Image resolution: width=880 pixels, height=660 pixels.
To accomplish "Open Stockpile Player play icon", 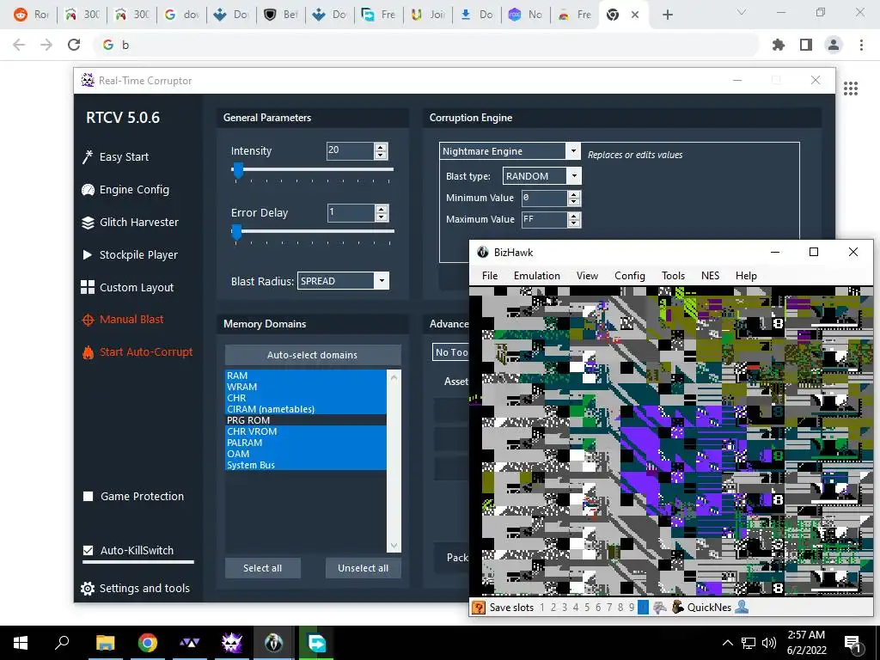I will (88, 254).
